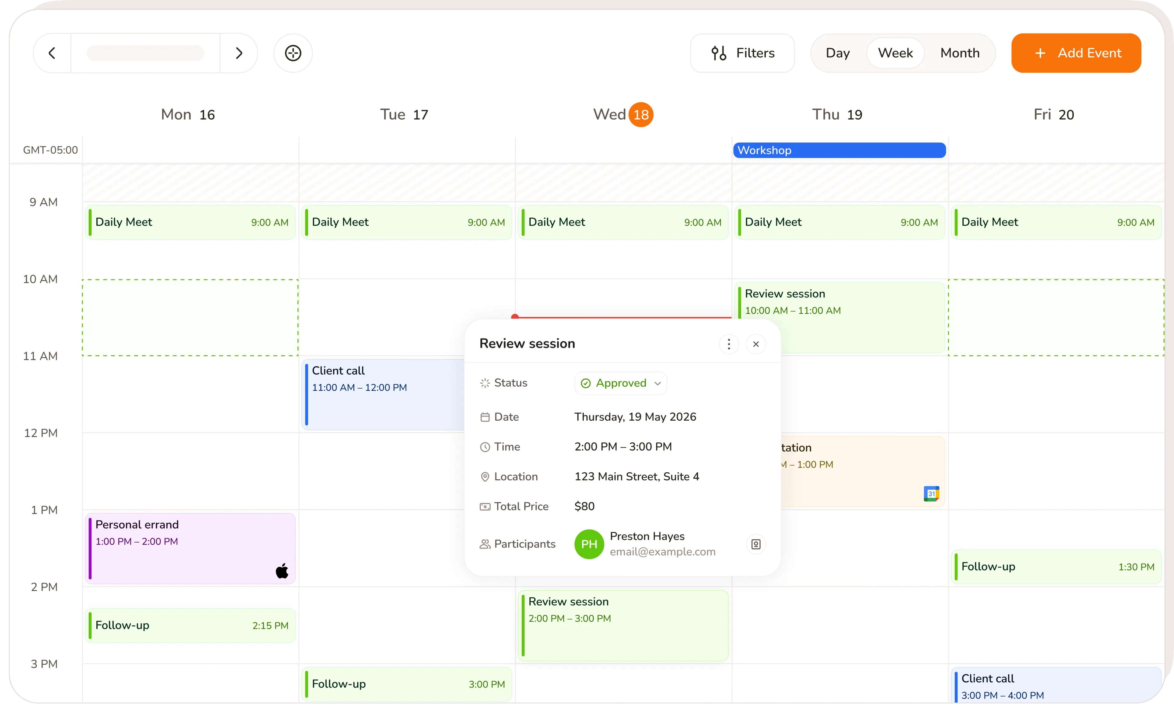Open Wednesday 2:00 PM Review session
The width and height of the screenshot is (1174, 712).
pyautogui.click(x=623, y=625)
